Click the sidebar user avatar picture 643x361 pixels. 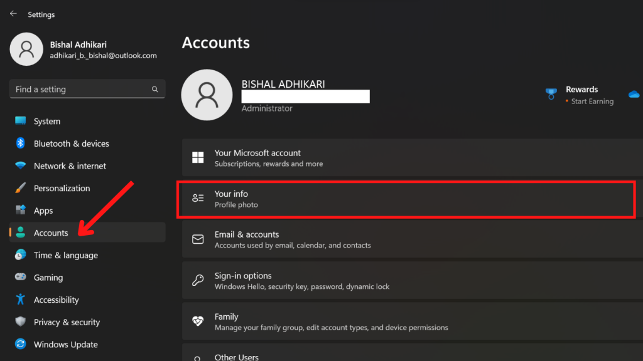point(26,49)
